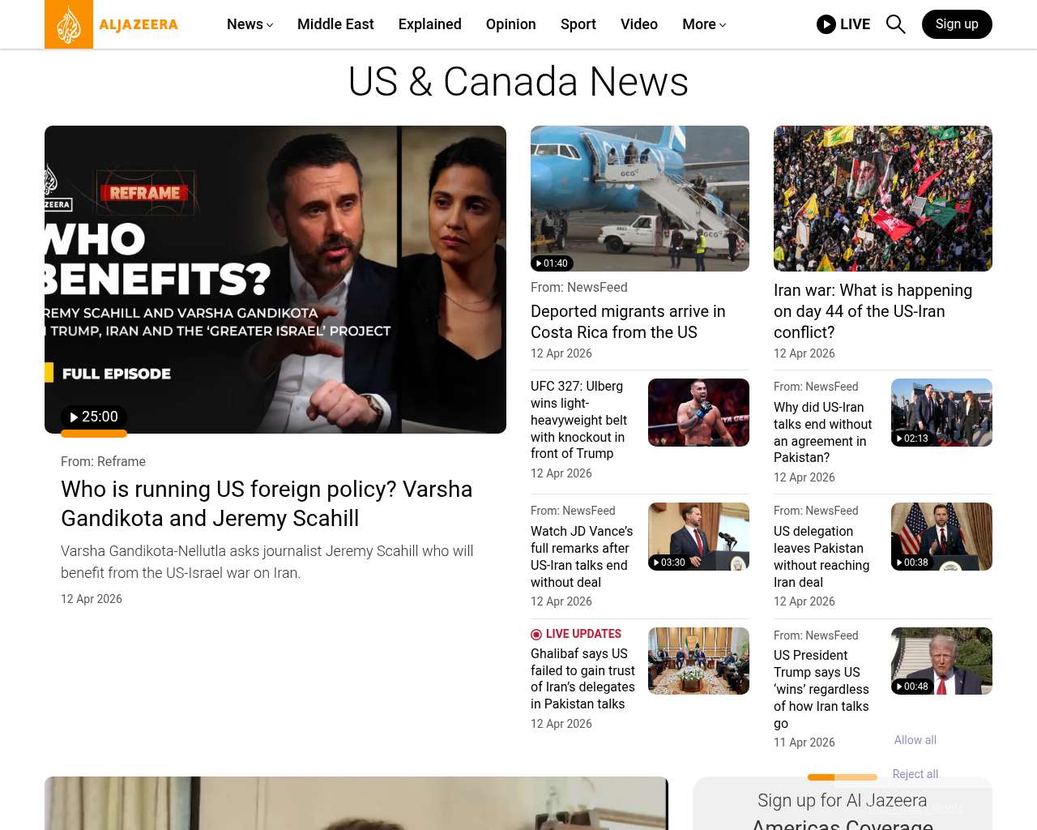1037x830 pixels.
Task: Open the search magnifier icon
Action: [895, 24]
